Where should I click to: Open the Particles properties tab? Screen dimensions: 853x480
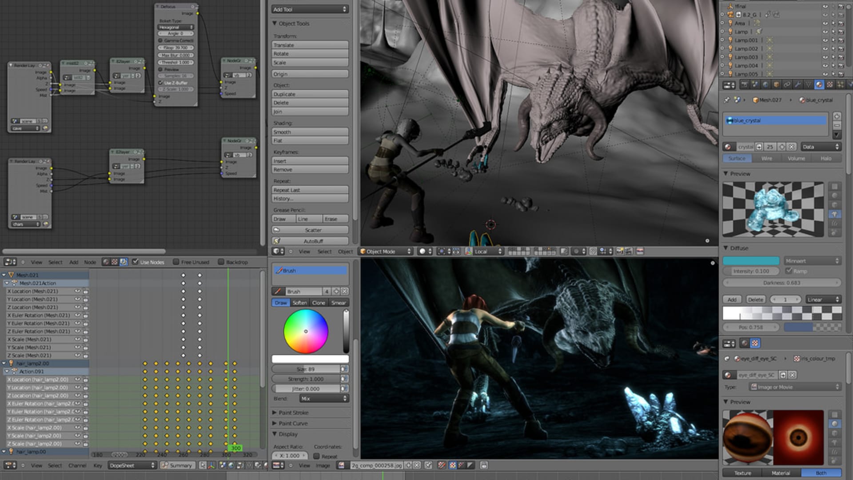pos(841,84)
